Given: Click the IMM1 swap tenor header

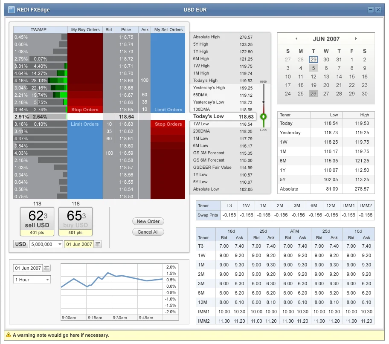Looking at the screenshot, I should 349,205.
